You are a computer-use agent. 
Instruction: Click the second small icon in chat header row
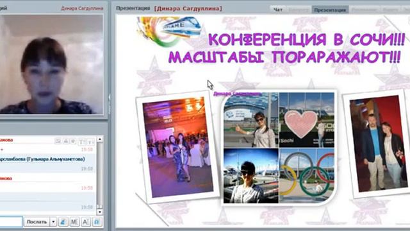[x=66, y=141]
